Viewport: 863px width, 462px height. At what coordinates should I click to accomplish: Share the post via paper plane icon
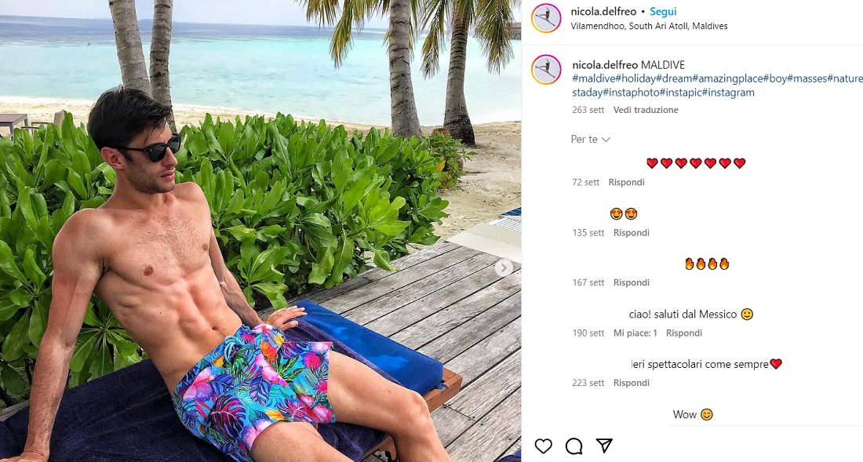pos(604,446)
